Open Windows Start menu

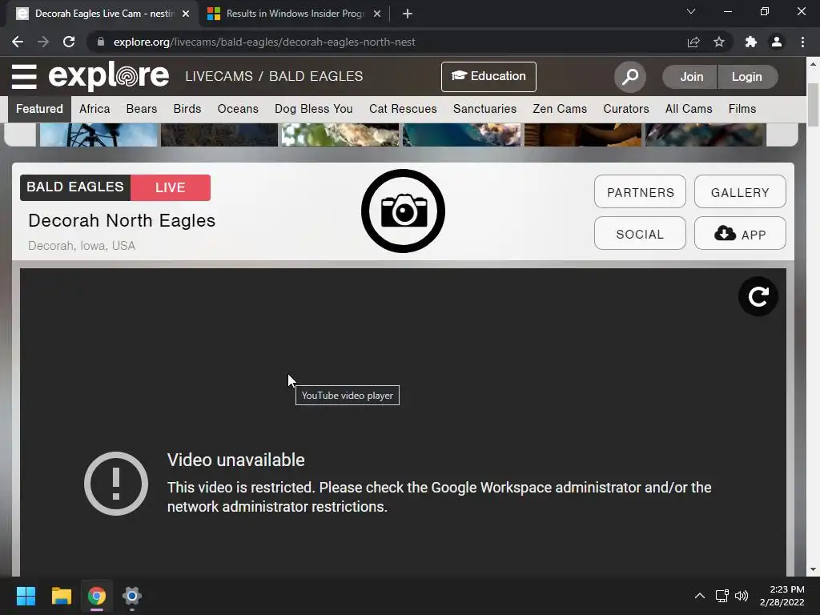click(x=26, y=596)
